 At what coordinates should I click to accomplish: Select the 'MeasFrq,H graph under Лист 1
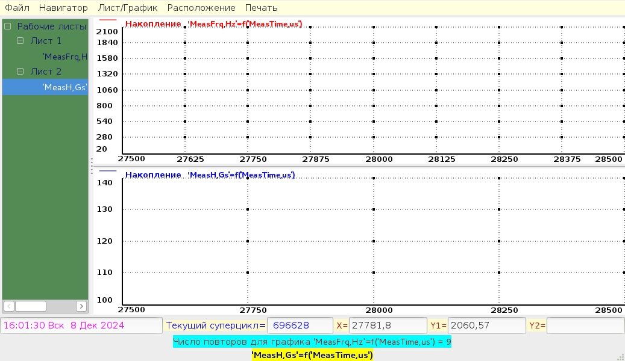(65, 57)
